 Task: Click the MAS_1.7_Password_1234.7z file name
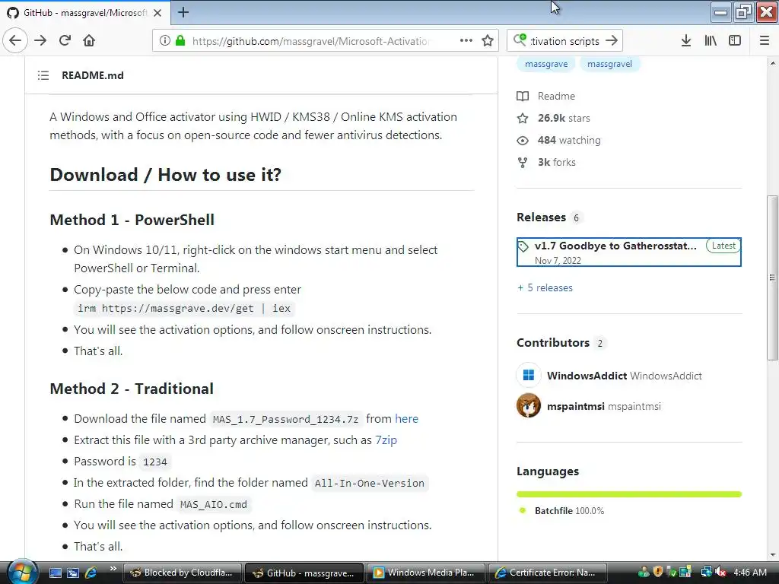(286, 419)
